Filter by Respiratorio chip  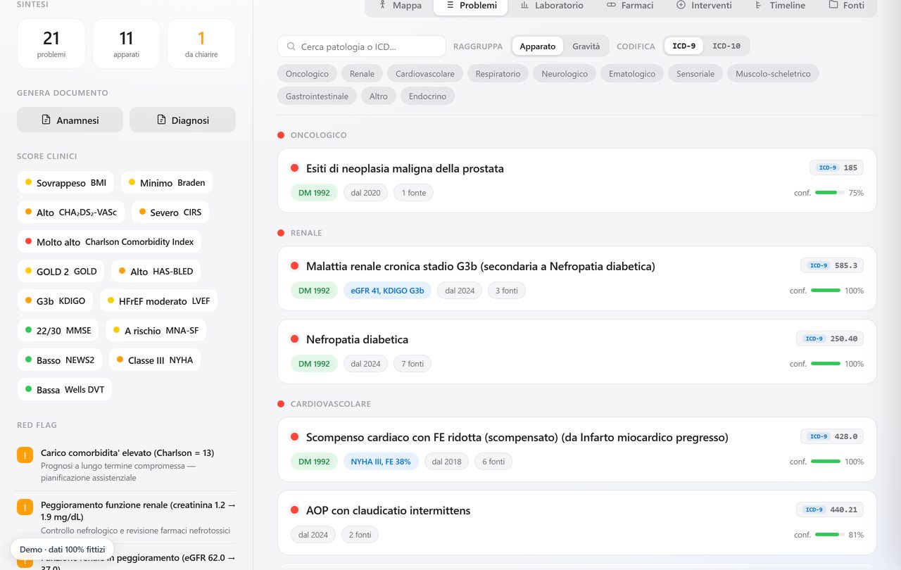click(498, 74)
